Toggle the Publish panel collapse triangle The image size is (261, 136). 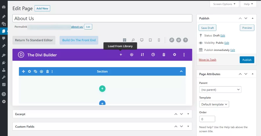tap(253, 18)
